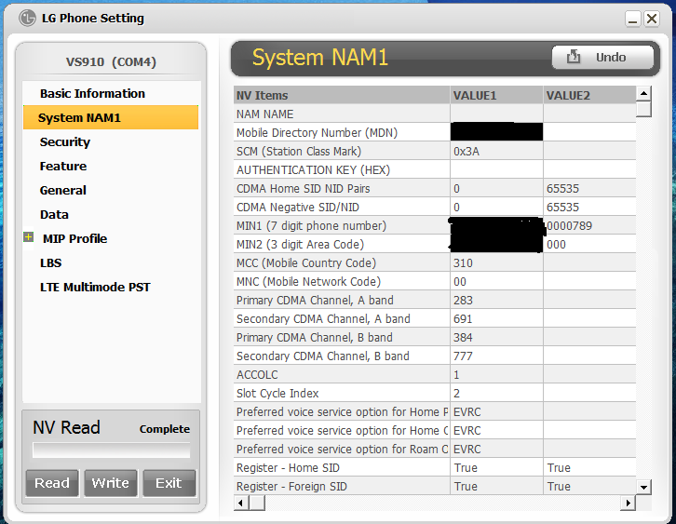Open Basic Information section
Viewport: 676px width, 524px height.
click(92, 94)
